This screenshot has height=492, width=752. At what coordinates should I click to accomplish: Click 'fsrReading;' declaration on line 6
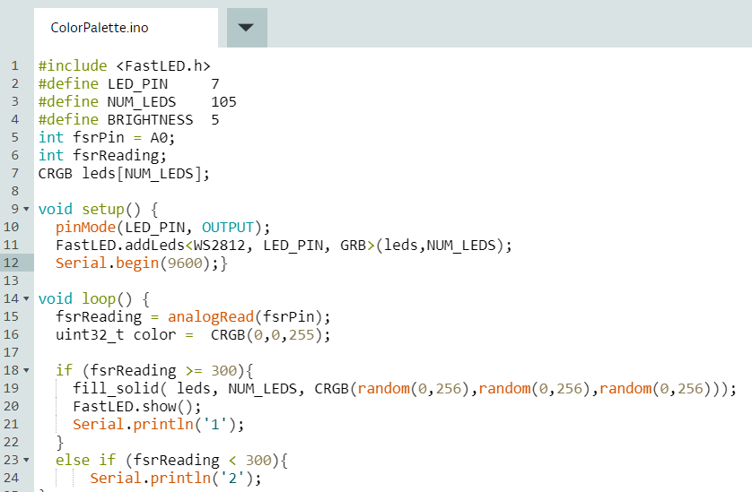point(120,156)
